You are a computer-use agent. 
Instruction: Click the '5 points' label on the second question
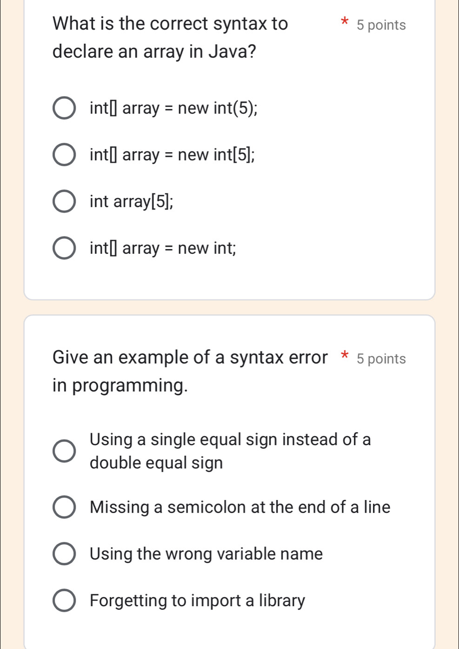(x=382, y=358)
